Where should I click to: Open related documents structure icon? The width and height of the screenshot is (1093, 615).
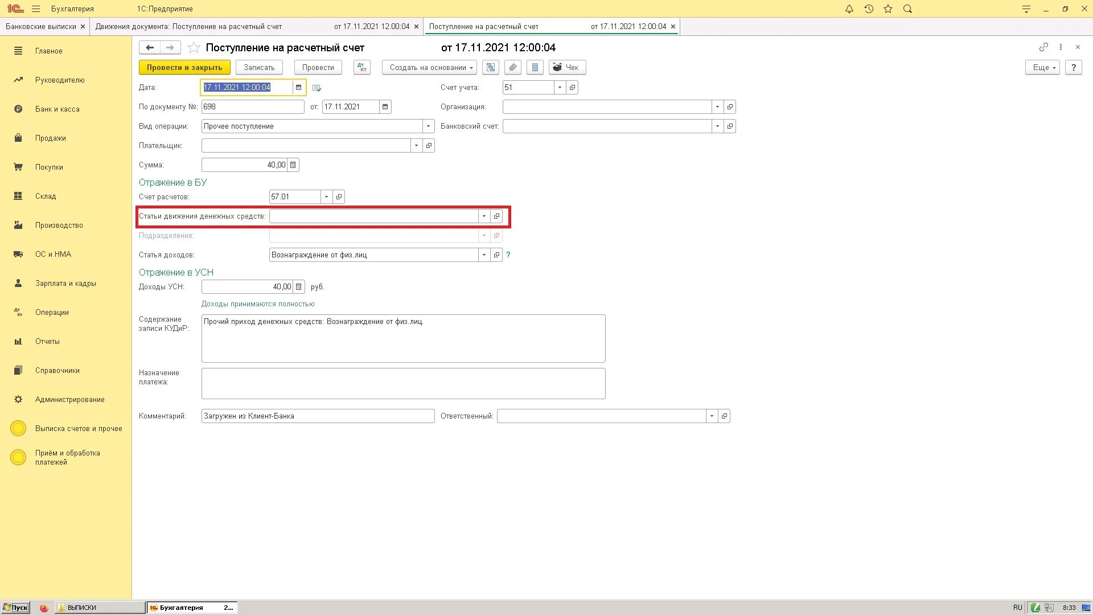pyautogui.click(x=491, y=67)
